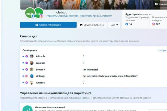
Task: Open Посмотреть профиль Instagram link
Action: click(x=96, y=16)
